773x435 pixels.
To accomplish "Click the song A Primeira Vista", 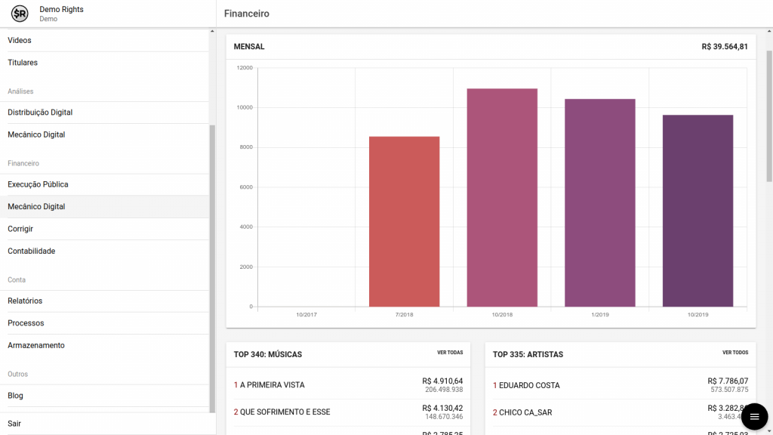I will (x=272, y=385).
